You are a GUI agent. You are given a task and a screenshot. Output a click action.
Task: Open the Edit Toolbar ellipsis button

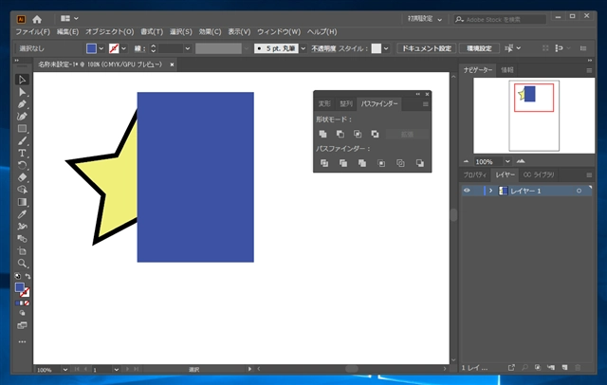[22, 341]
